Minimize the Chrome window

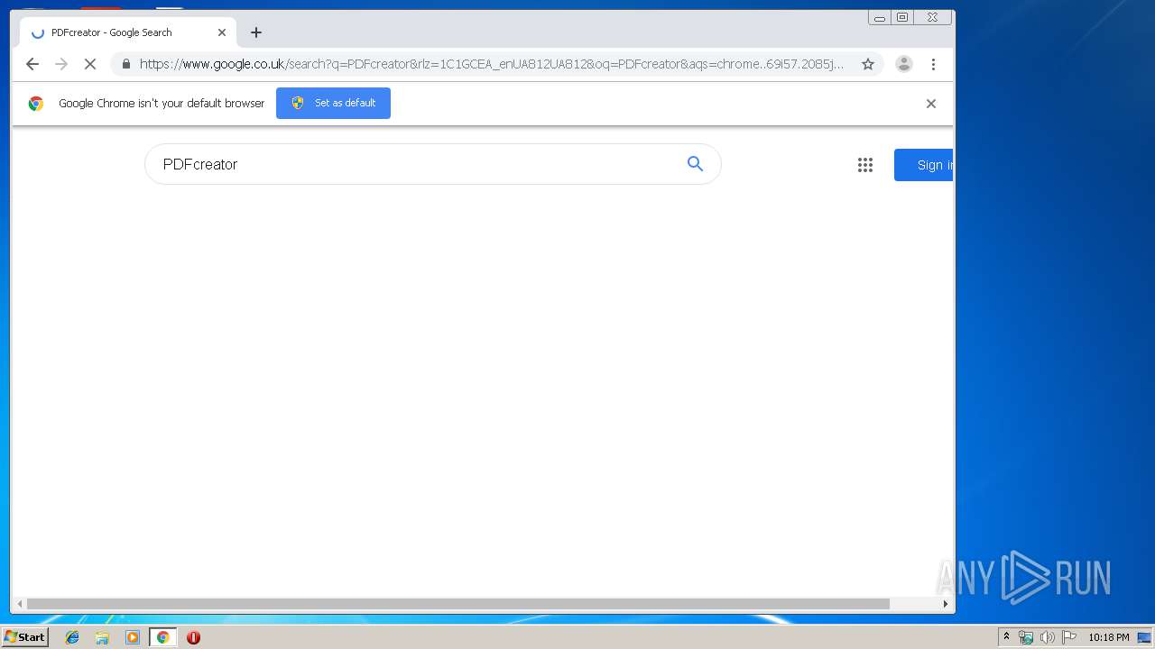(x=880, y=17)
